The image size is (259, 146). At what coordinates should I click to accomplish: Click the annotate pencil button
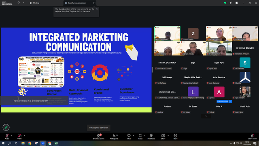[6, 127]
